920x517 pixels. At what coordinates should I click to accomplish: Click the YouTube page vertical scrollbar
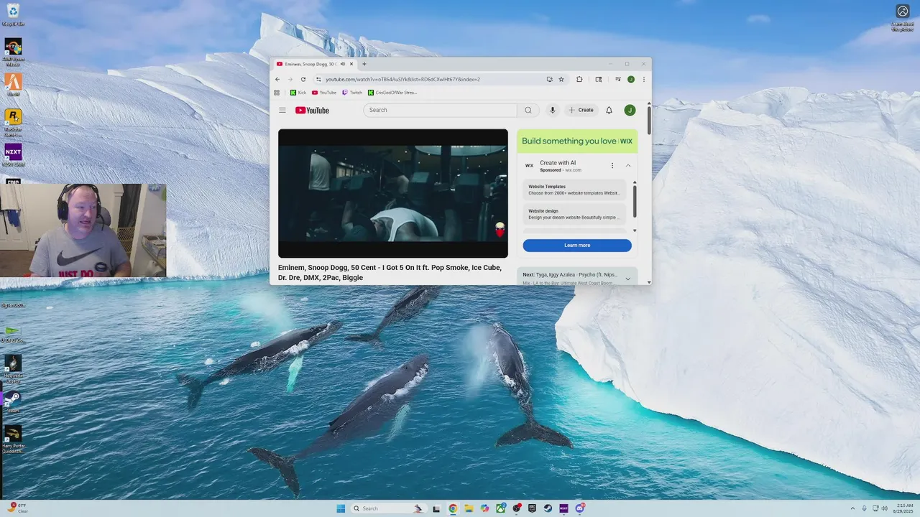[x=649, y=121]
